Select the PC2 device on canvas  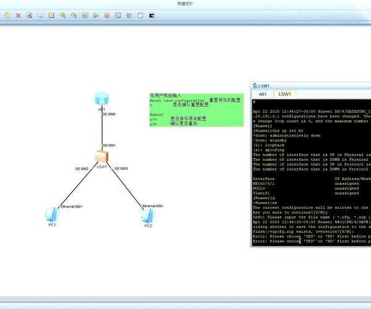[x=147, y=215]
